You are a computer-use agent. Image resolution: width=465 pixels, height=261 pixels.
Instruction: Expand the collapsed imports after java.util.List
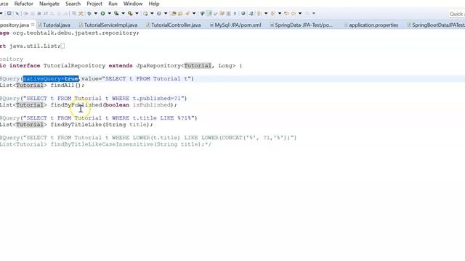62,46
